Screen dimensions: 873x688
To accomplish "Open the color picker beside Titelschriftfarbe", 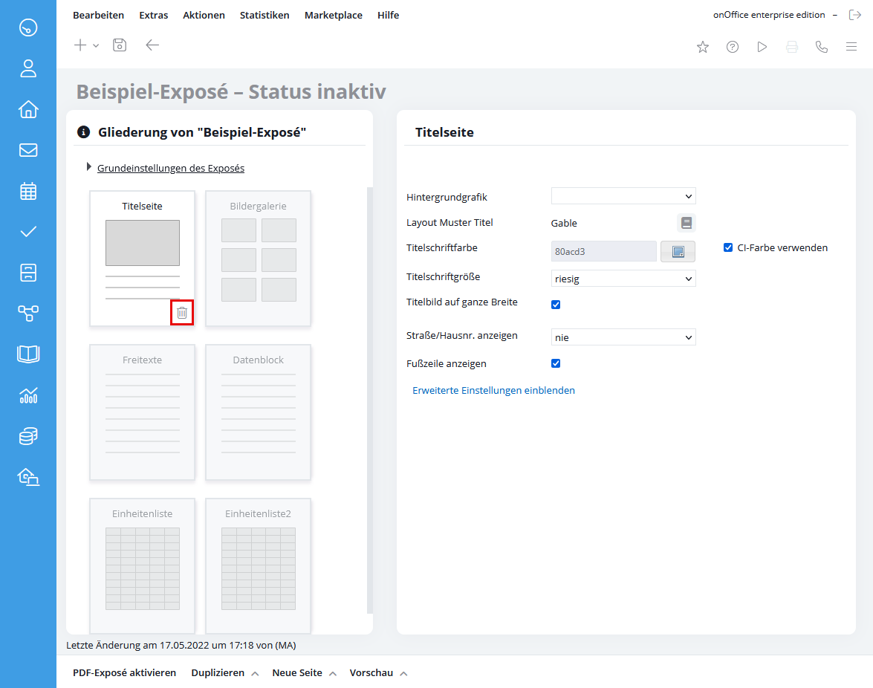I will (x=678, y=252).
